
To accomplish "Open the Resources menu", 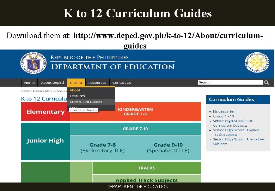I will [97, 82].
